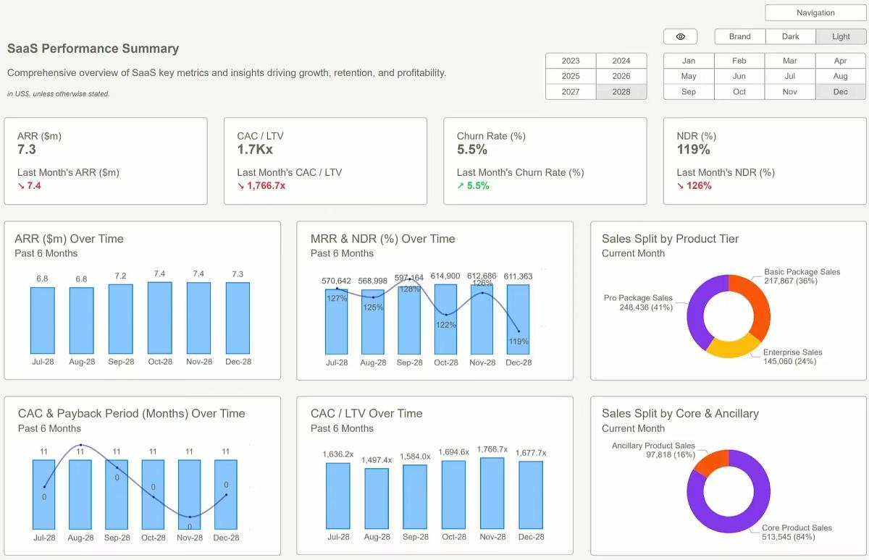
Task: Click the 614,900 MRR data label
Action: (445, 276)
